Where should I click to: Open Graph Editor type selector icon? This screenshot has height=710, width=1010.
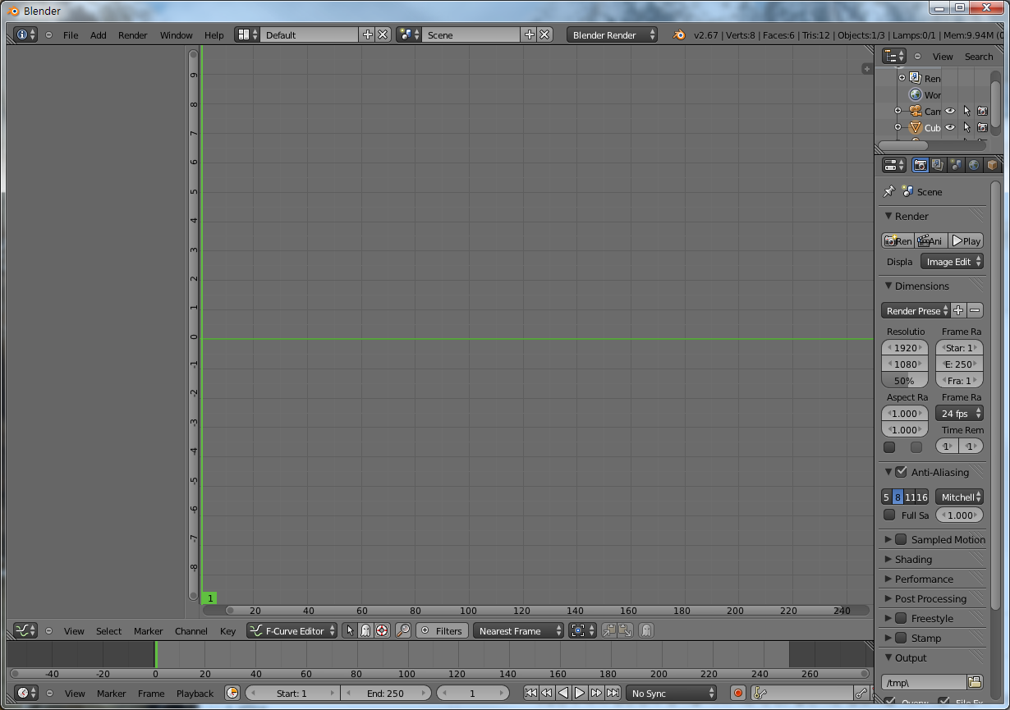click(25, 630)
